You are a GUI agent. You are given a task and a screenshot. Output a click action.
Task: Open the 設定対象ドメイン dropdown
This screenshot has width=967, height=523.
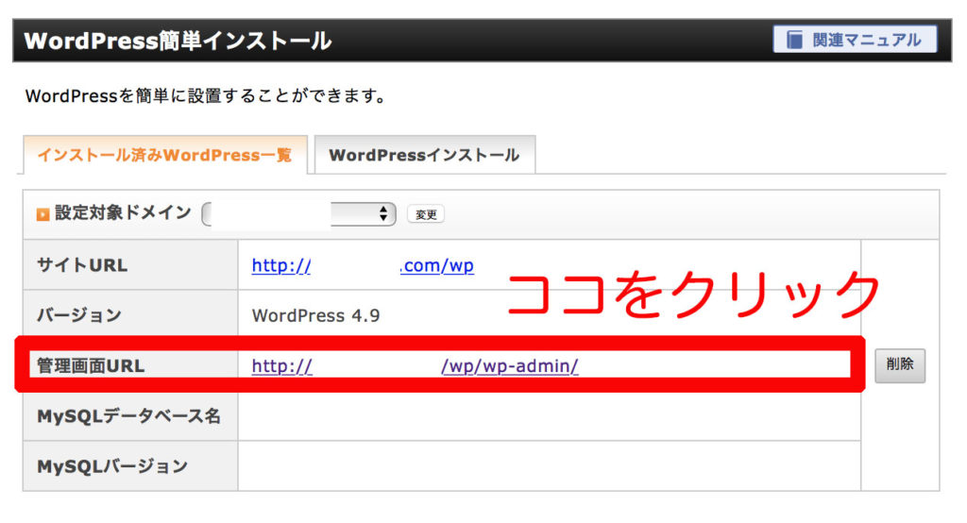(299, 214)
